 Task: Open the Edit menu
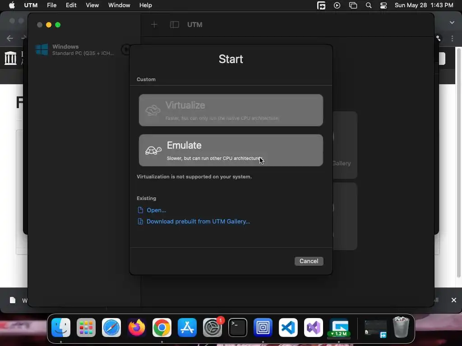click(71, 5)
